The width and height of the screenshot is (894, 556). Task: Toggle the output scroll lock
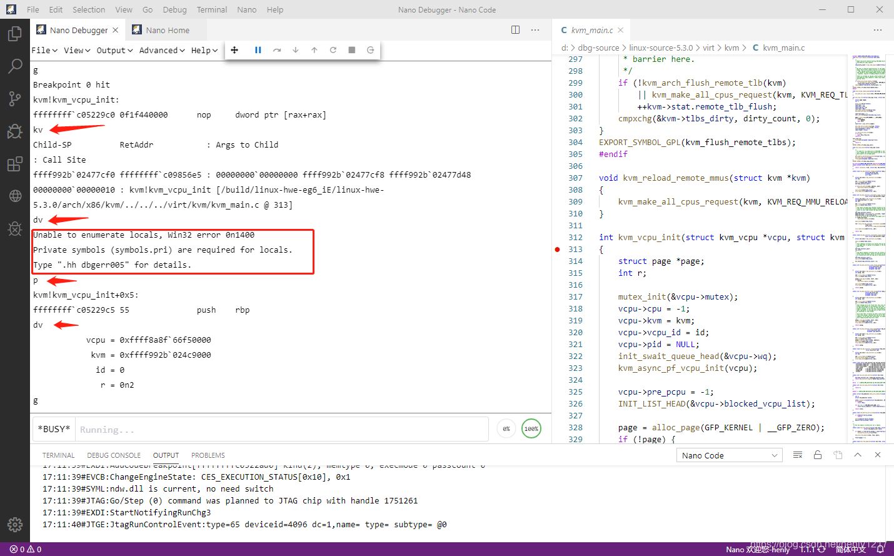[818, 455]
